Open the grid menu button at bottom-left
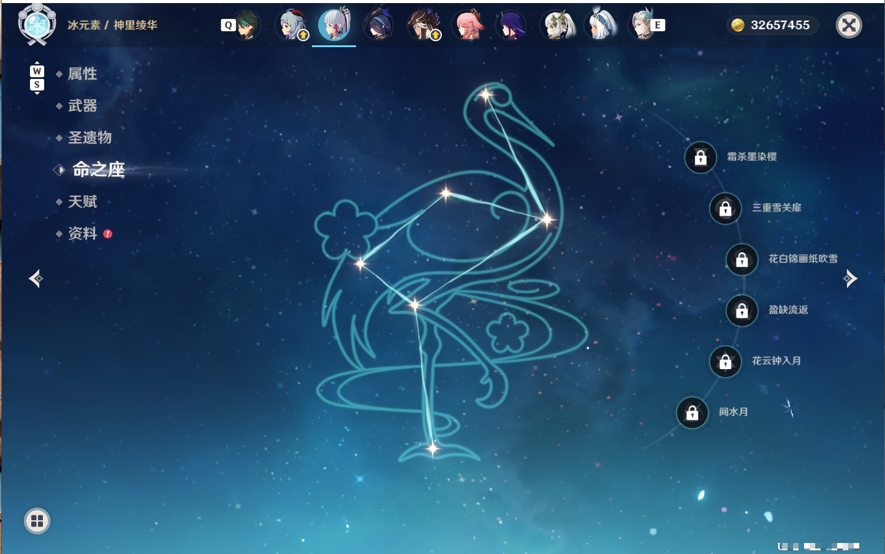 pos(37,521)
